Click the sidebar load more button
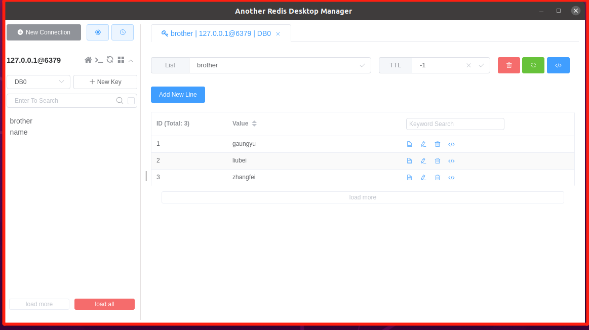Viewport: 589px width, 330px height. click(39, 304)
